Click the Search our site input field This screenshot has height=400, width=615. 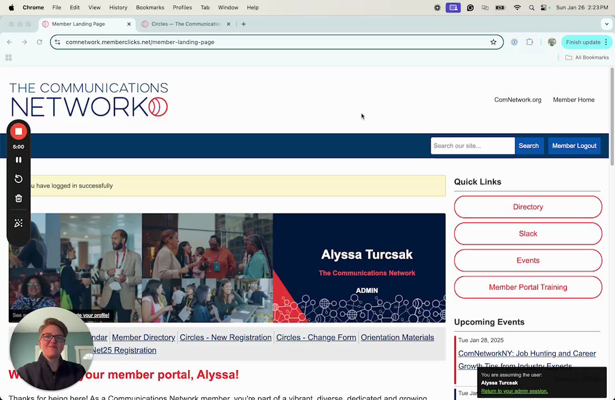point(472,146)
